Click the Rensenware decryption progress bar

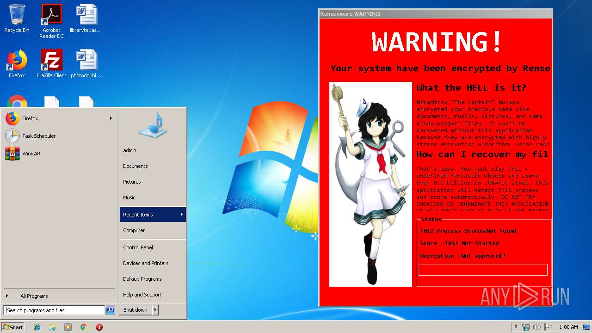pyautogui.click(x=483, y=270)
